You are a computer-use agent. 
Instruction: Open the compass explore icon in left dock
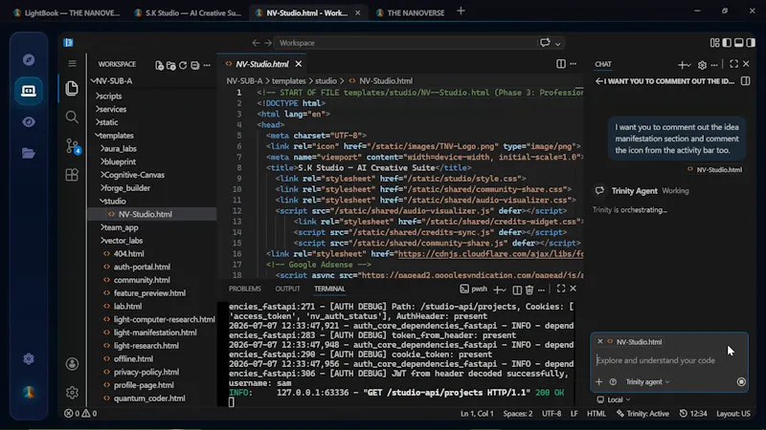point(29,59)
